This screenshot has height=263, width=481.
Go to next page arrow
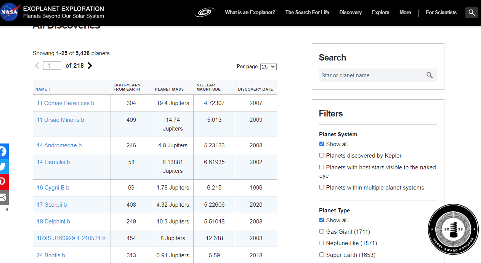pyautogui.click(x=90, y=65)
